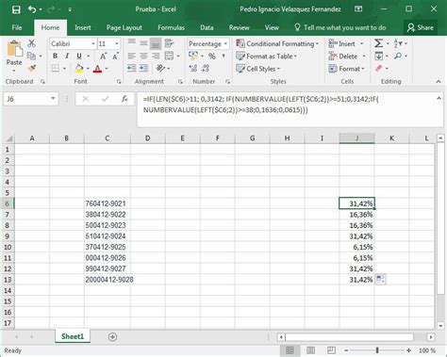Viewport: 447px width, 357px height.
Task: Open Find & Select magnifier
Action: (x=398, y=57)
